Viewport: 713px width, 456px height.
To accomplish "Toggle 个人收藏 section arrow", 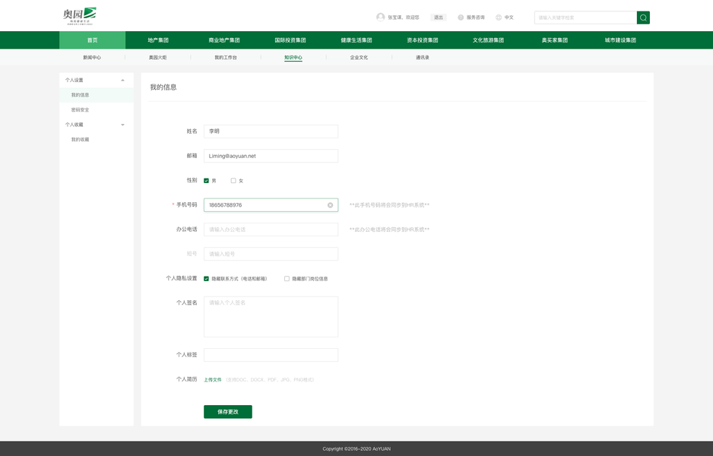I will (123, 125).
